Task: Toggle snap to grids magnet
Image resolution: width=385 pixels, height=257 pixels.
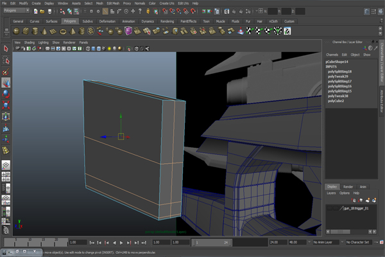Action: [x=166, y=12]
